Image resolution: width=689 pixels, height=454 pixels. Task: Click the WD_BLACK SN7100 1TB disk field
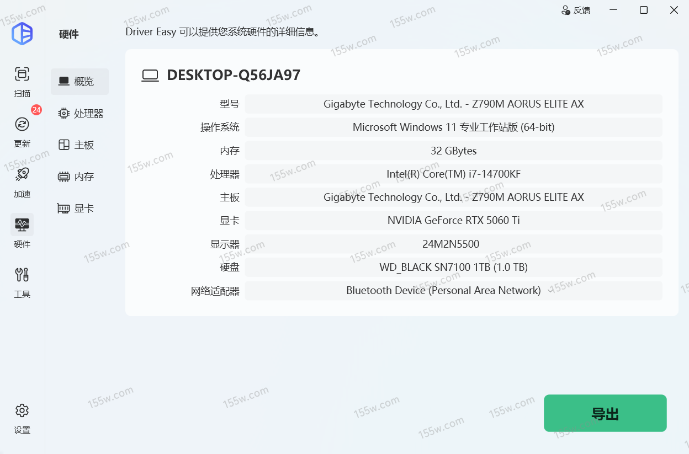coord(453,268)
